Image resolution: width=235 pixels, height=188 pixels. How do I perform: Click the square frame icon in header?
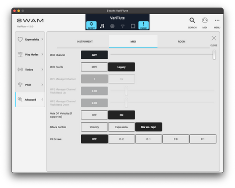(133, 26)
